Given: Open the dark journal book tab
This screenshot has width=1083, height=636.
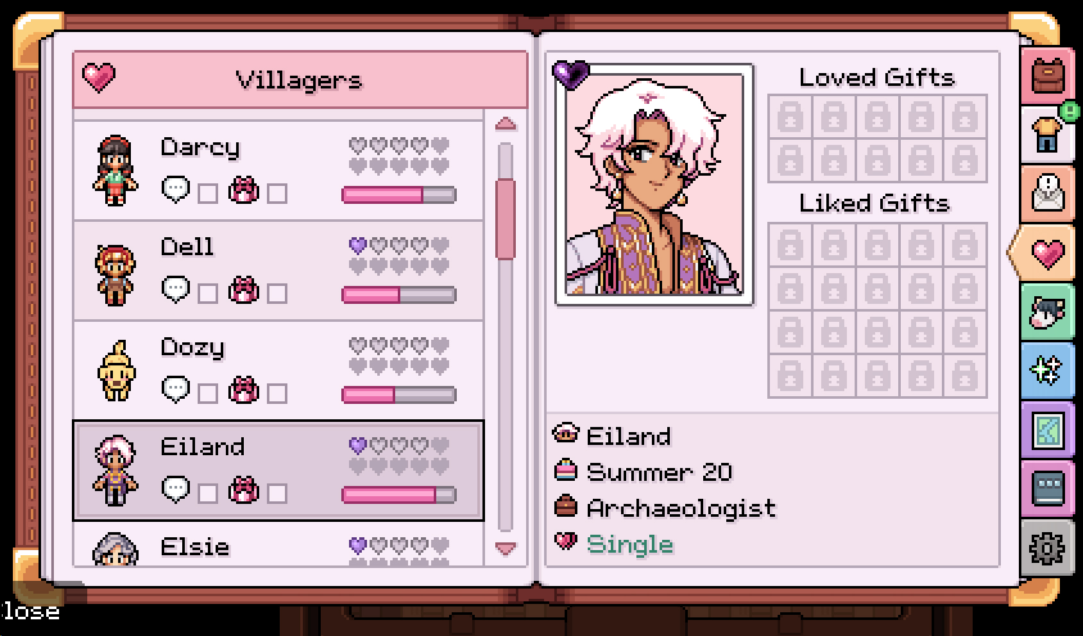Looking at the screenshot, I should click(x=1048, y=489).
